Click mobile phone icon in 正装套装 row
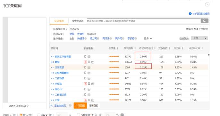Viewport: 220px width, 116px height. (85, 67)
